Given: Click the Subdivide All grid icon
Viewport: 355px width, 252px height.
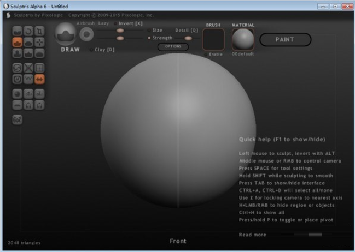Looking at the screenshot, I should [39, 68].
